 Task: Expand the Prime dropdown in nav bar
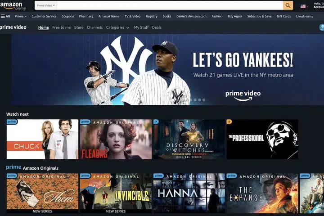coord(21,16)
